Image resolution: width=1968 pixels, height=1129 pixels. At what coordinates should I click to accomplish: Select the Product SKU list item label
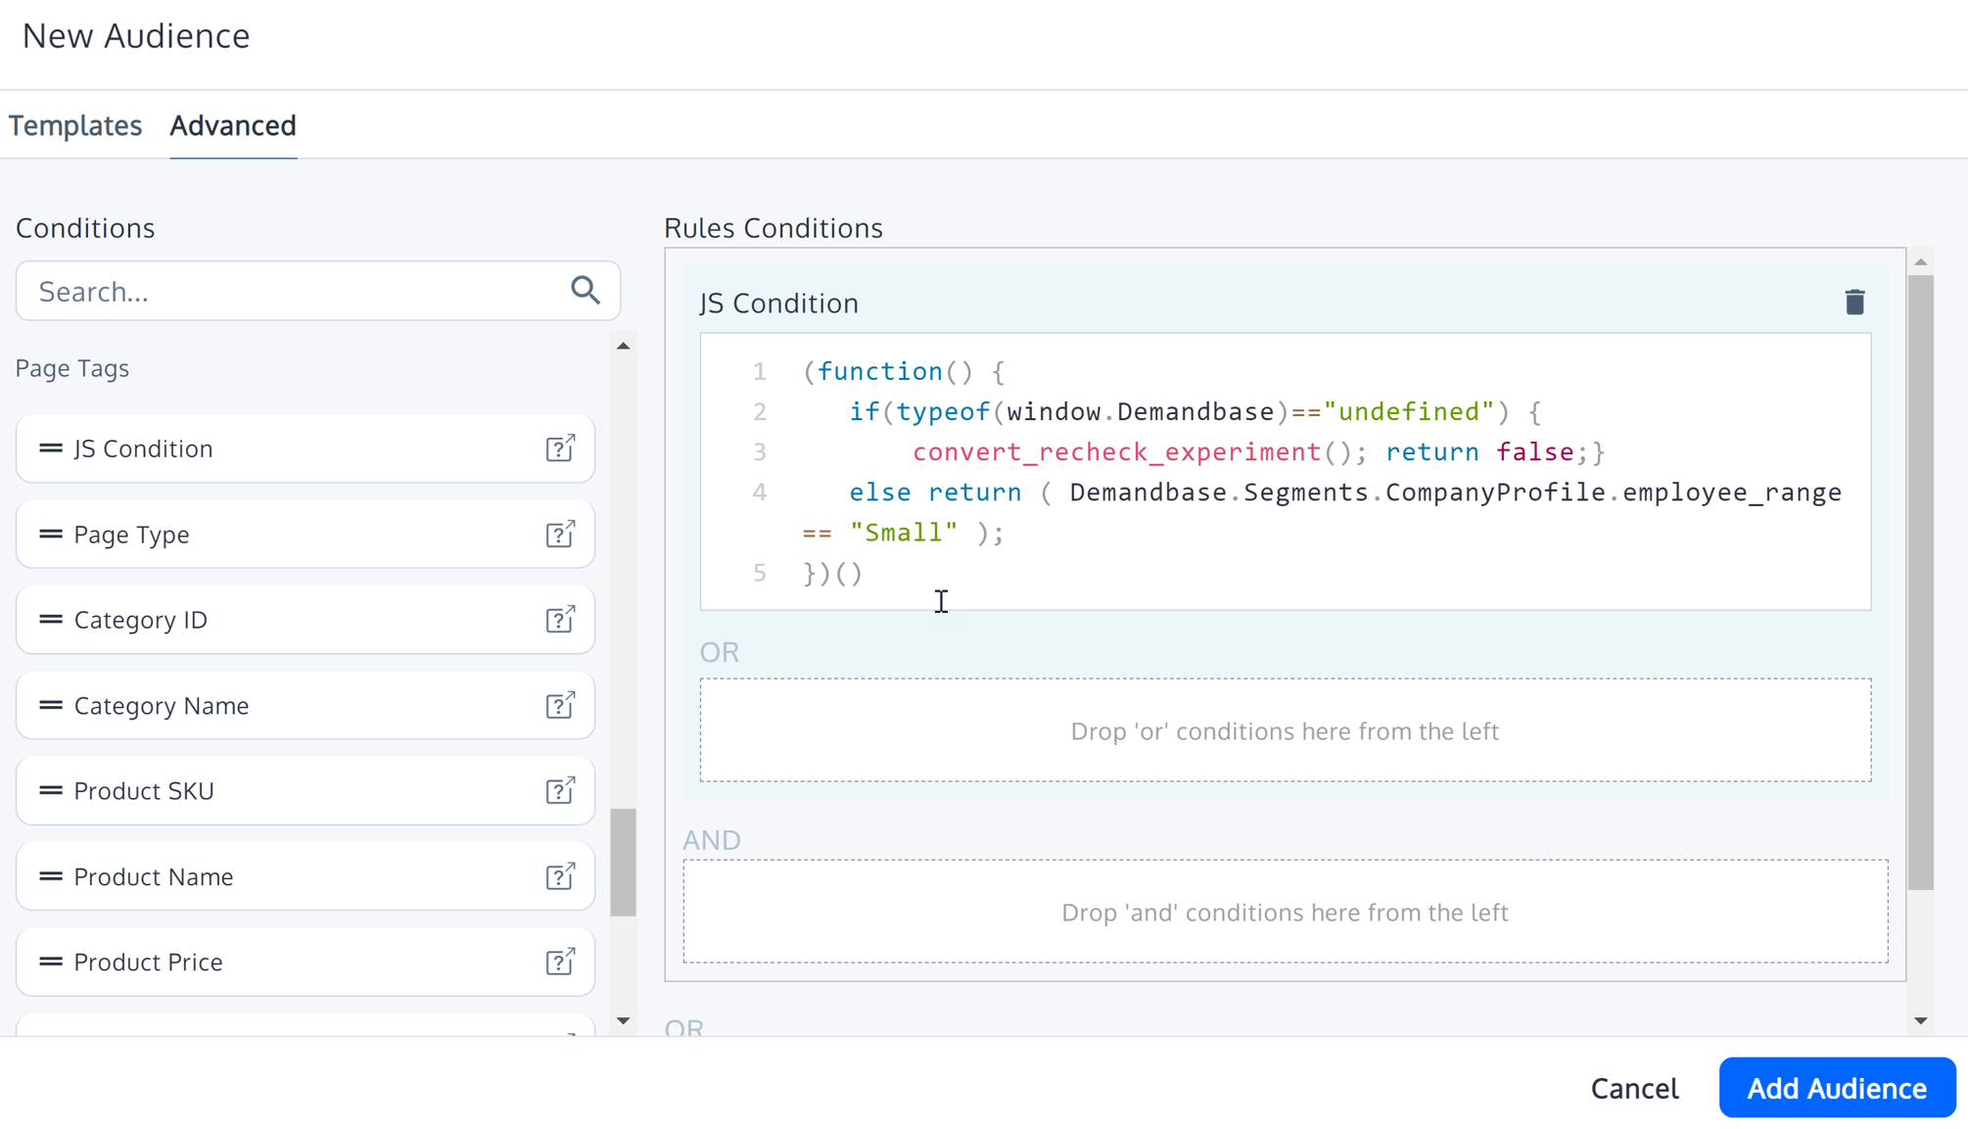click(x=144, y=791)
